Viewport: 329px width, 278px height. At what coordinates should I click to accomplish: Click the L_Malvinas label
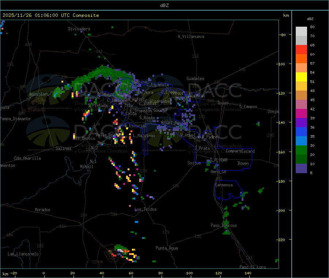click(144, 136)
